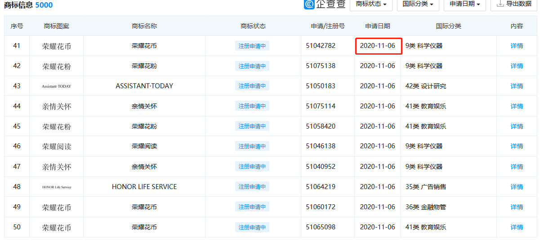544x241 pixels.
Task: Click the 商标信息 5000 heading
Action: pos(28,5)
